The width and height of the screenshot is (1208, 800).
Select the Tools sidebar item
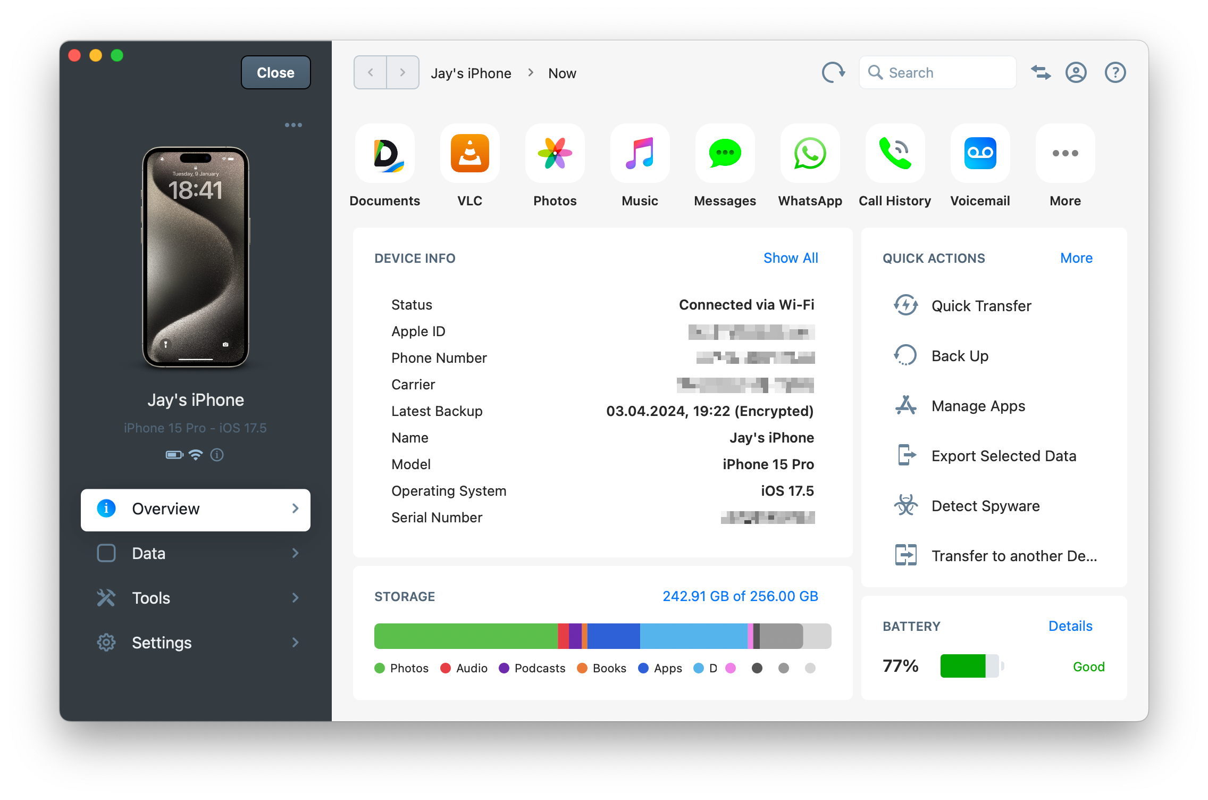196,598
